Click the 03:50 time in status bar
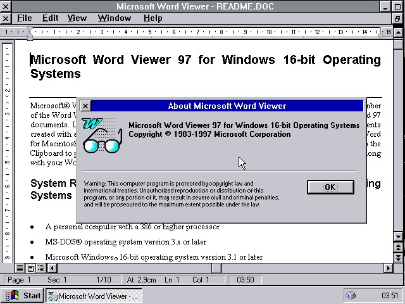Screen dimensions: 405x304 tap(246, 280)
